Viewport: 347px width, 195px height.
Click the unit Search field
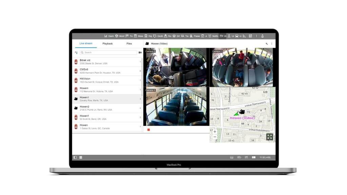(108, 52)
